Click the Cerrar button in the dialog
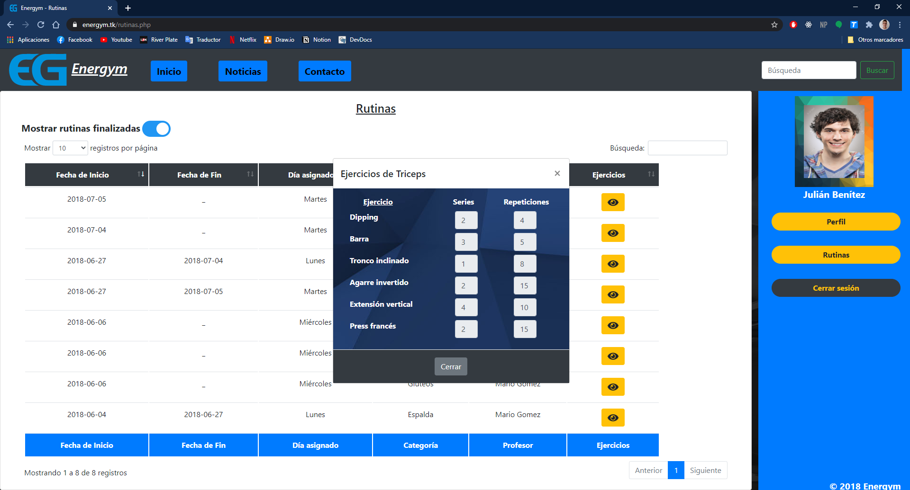The height and width of the screenshot is (490, 910). tap(451, 366)
